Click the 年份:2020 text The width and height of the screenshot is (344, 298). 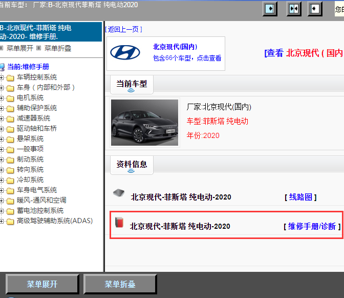203,135
